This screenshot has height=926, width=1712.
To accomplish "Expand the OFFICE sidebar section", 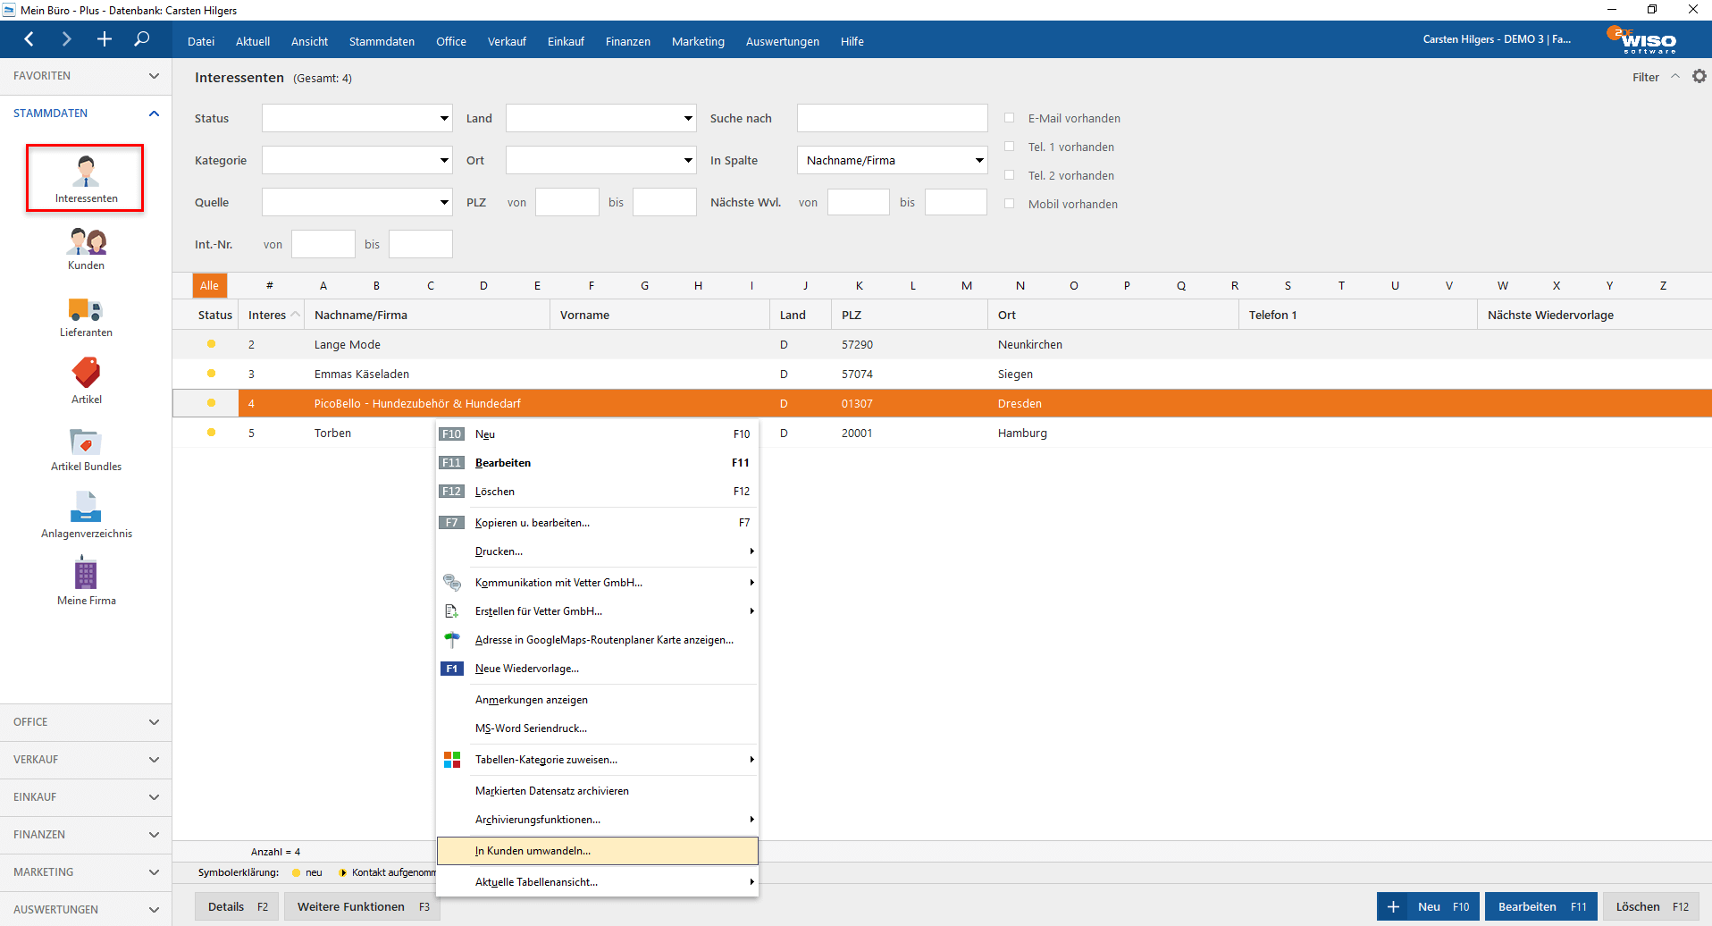I will 86,722.
